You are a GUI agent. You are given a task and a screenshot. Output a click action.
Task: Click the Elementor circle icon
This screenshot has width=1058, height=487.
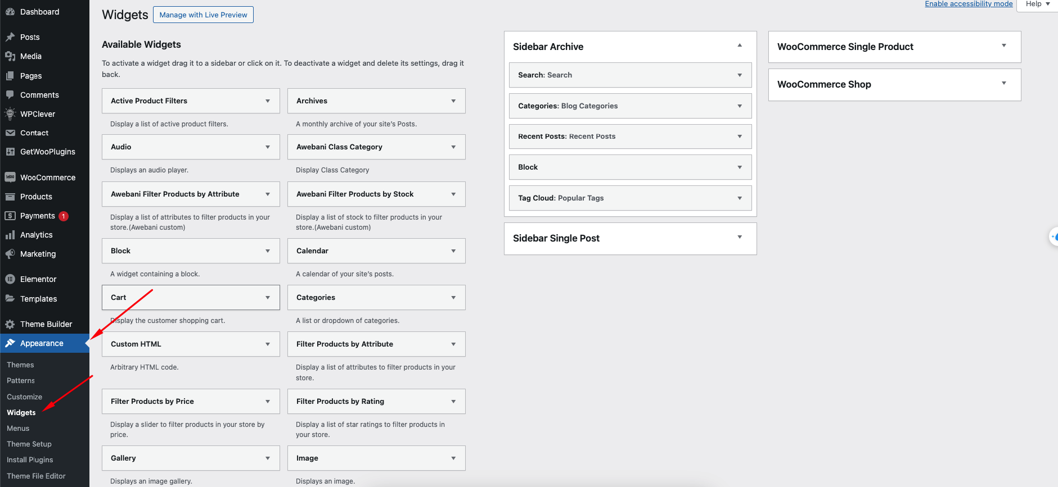(10, 279)
